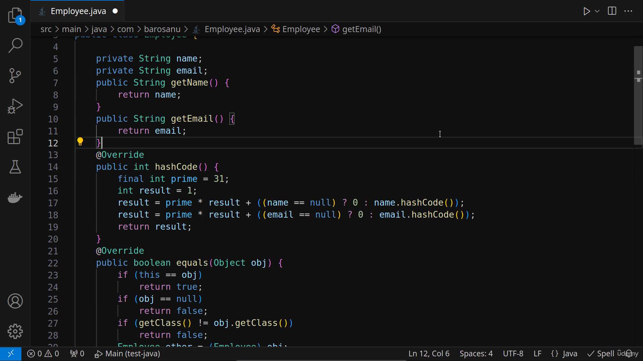Click Main (test-java) debug launcher
643x361 pixels.
(x=127, y=354)
